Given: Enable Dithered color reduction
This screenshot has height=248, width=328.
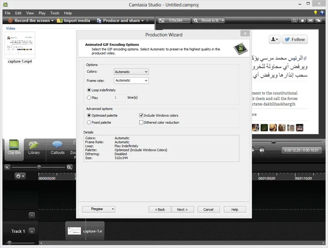Looking at the screenshot, I should [x=142, y=122].
